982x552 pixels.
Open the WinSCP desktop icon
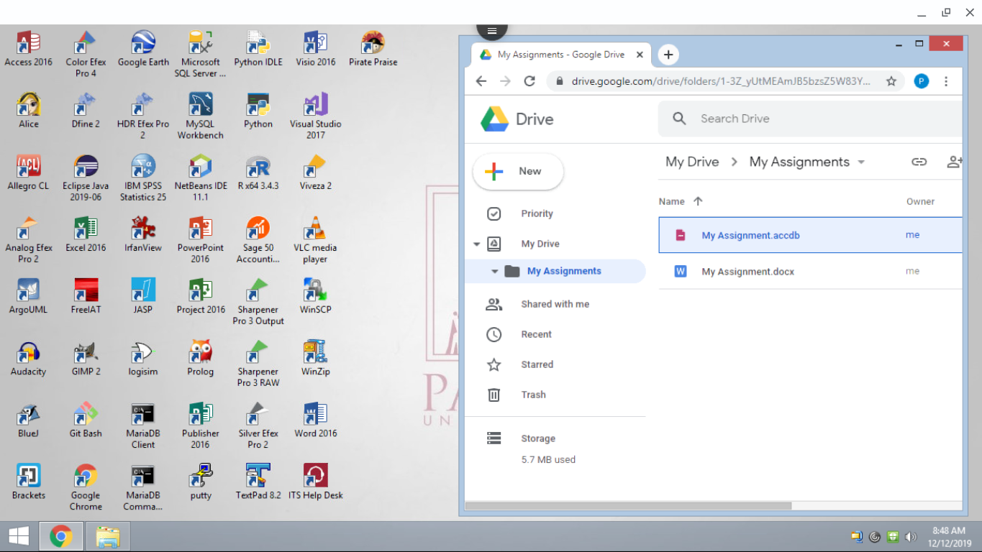click(x=315, y=297)
